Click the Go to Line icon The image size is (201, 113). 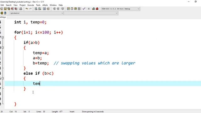48,9
